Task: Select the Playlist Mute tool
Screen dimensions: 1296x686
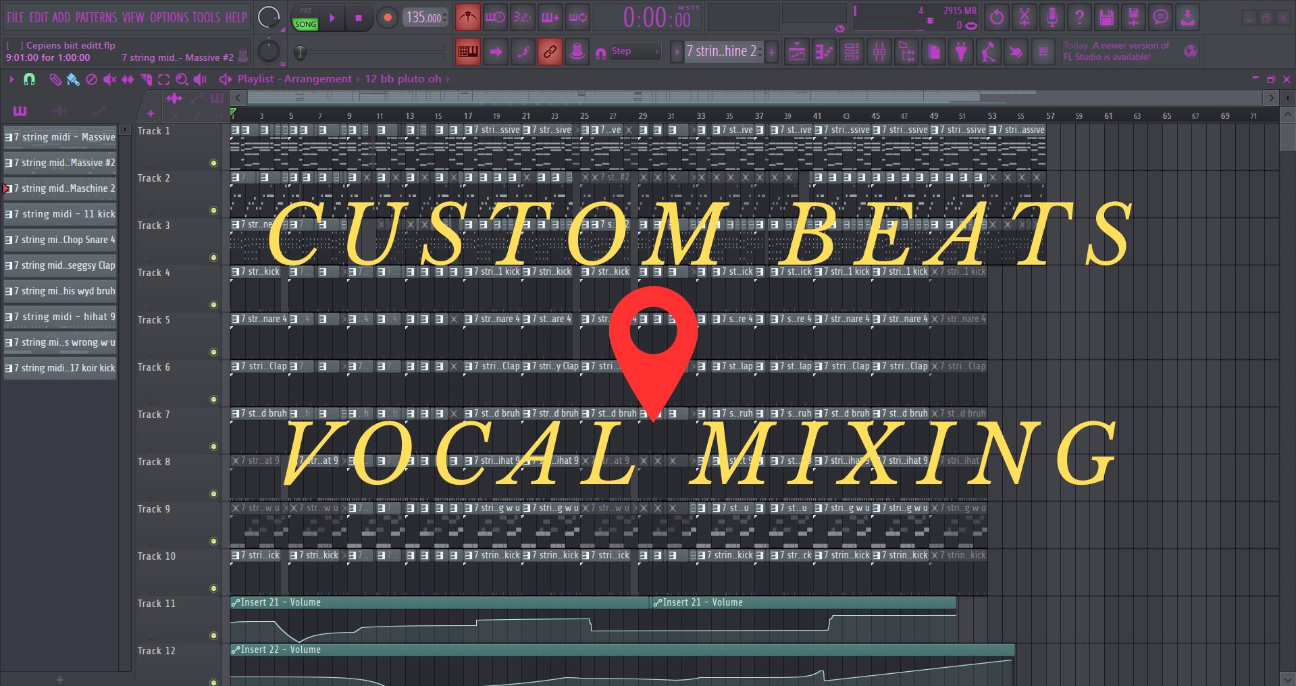Action: 109,80
